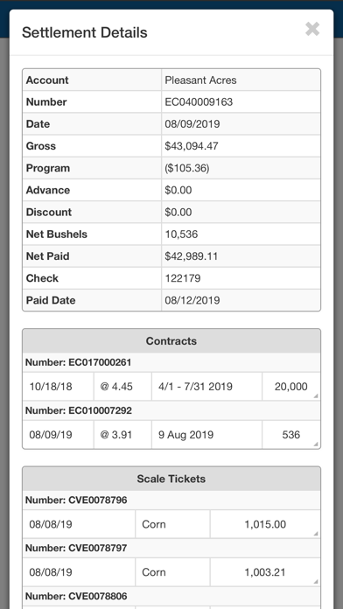Expand contract EC017000261 row corner triangle
This screenshot has width=343, height=609.
click(x=316, y=395)
